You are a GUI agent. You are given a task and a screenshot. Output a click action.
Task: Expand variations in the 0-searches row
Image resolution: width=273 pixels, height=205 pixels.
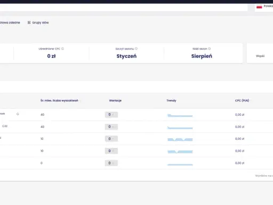pos(111,163)
